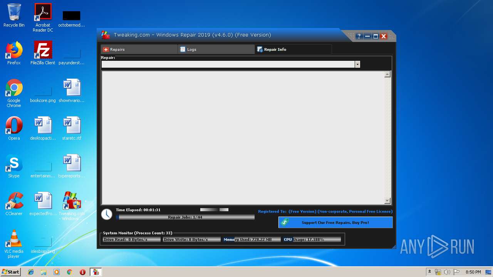This screenshot has width=493, height=277.
Task: Click the volume speaker tray icon
Action: (447, 272)
